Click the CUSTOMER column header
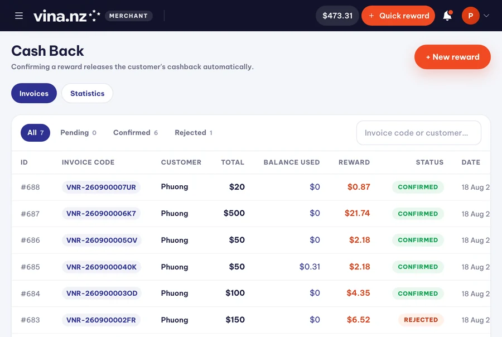The width and height of the screenshot is (502, 337). (x=181, y=162)
